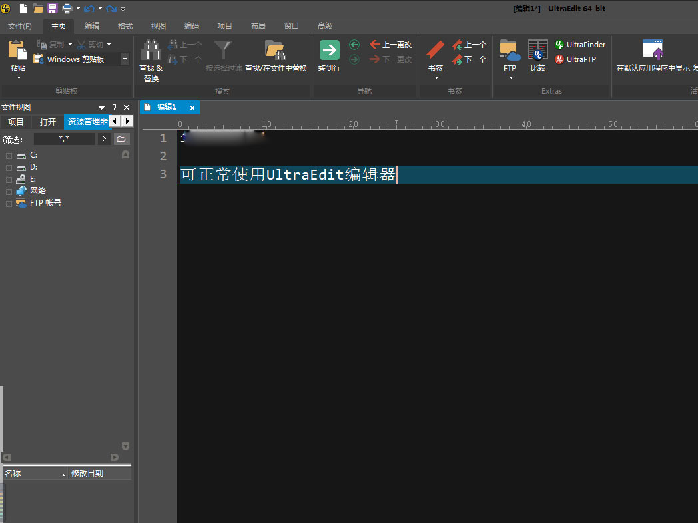Click the filter input field with *.*
This screenshot has height=523, width=698.
click(64, 139)
